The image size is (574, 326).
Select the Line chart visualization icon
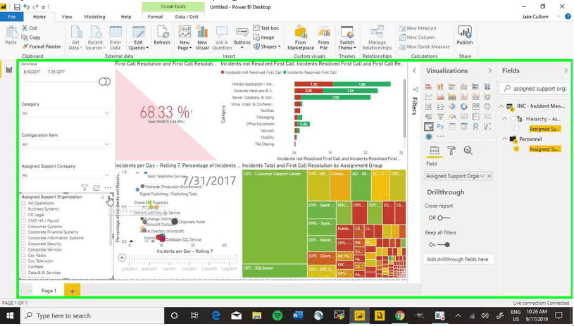429,96
